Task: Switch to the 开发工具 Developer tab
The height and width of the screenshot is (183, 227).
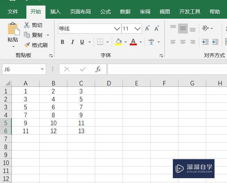Action: [x=190, y=11]
